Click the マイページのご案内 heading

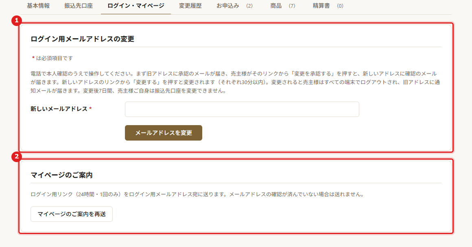pos(61,175)
